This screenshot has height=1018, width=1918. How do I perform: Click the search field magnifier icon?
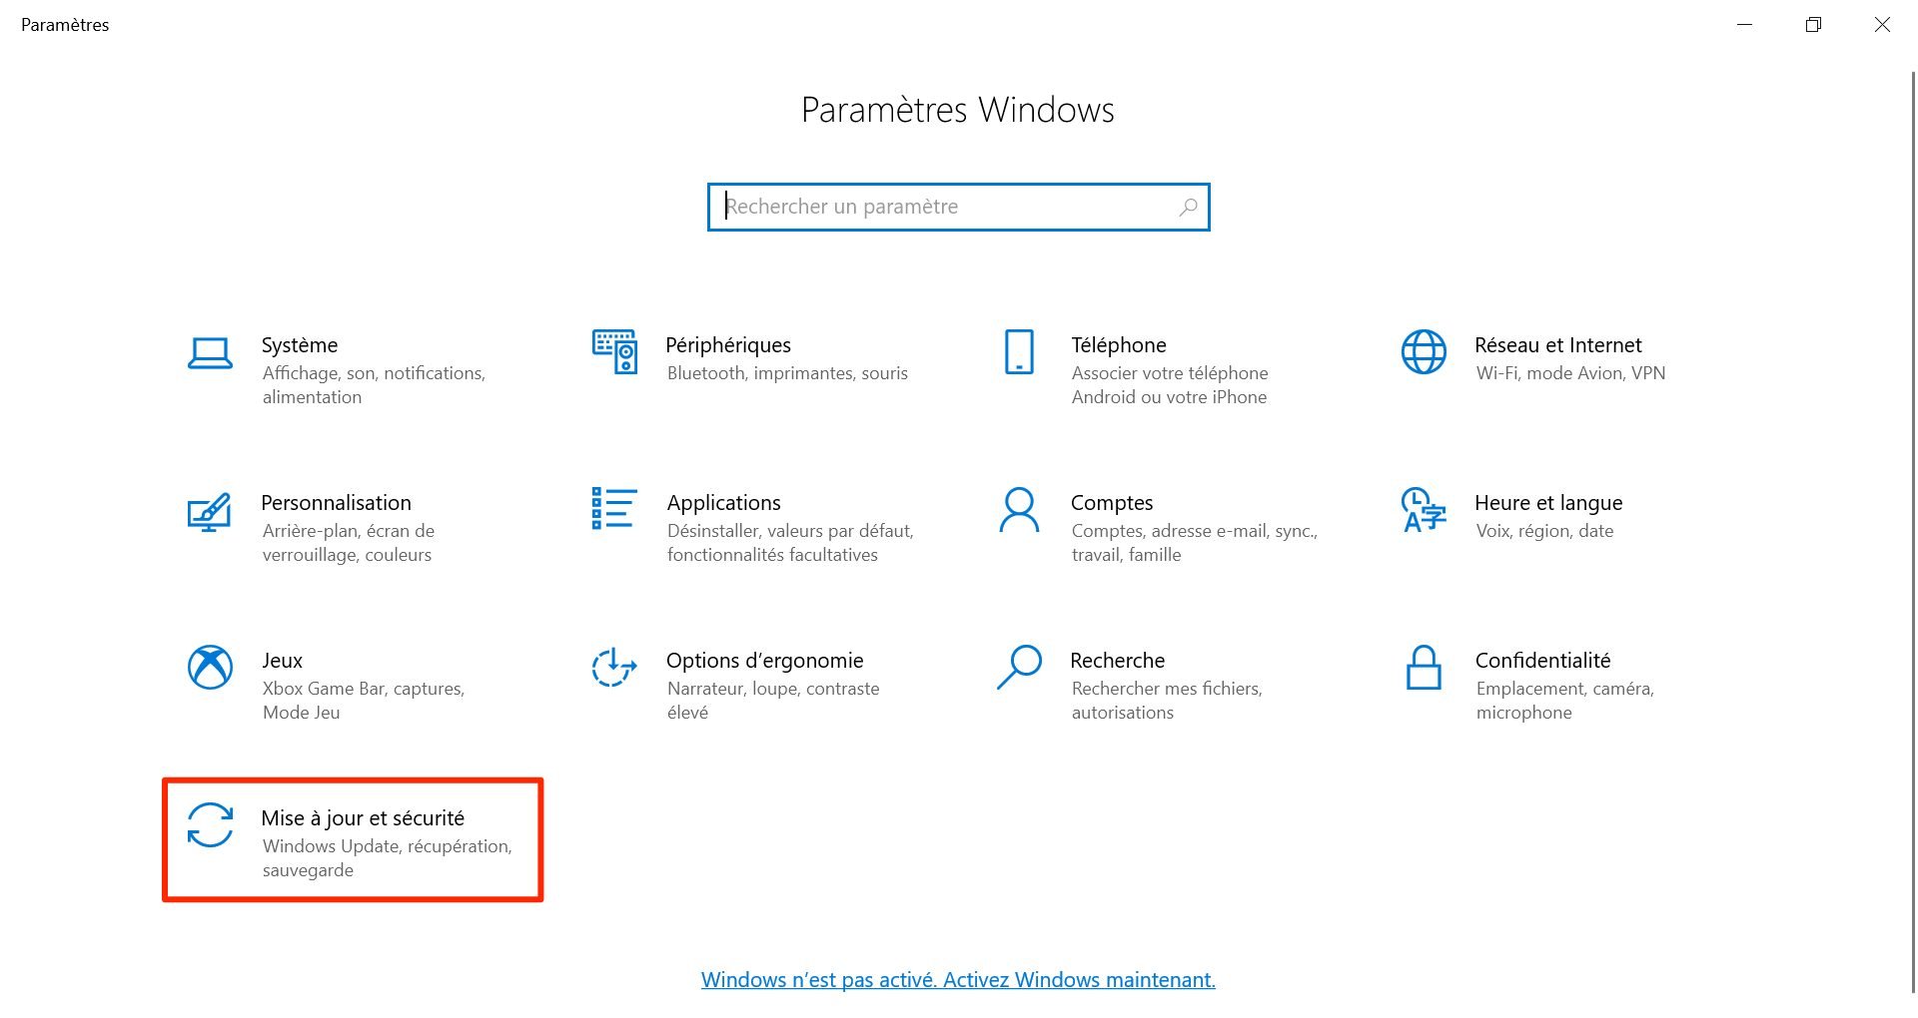pyautogui.click(x=1188, y=208)
